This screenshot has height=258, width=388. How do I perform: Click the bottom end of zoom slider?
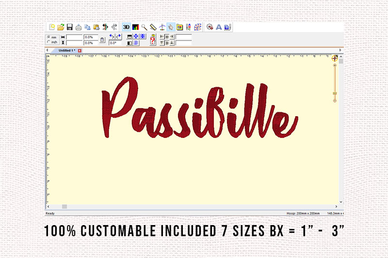[x=335, y=101]
